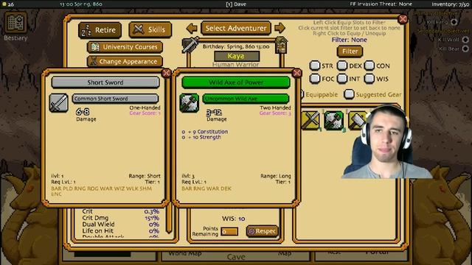Click Select Adventurer button
Screen dimensions: 472x265
click(236, 28)
